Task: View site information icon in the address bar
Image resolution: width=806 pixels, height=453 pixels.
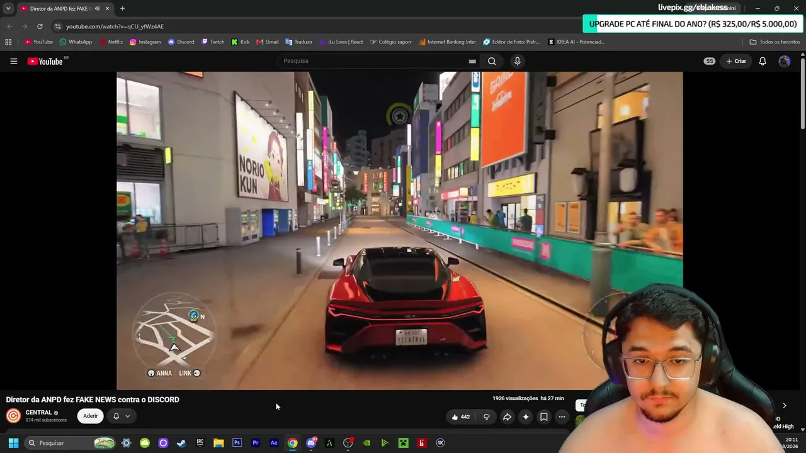Action: (x=57, y=26)
